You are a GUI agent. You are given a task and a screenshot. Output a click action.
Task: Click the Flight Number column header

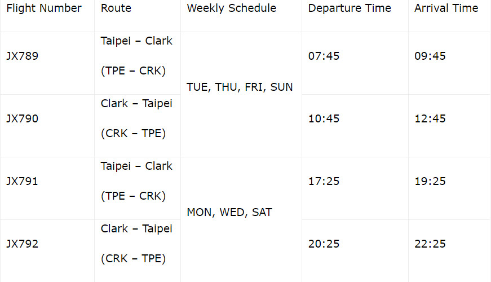[44, 8]
